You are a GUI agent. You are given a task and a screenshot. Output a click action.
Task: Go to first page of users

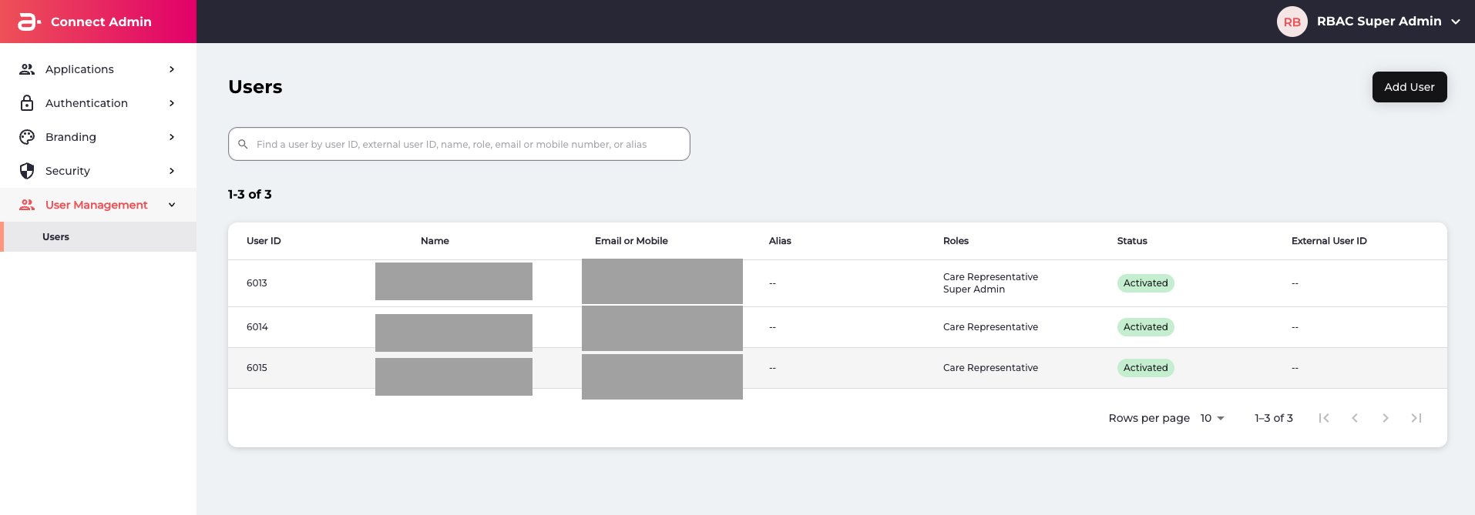click(1324, 418)
